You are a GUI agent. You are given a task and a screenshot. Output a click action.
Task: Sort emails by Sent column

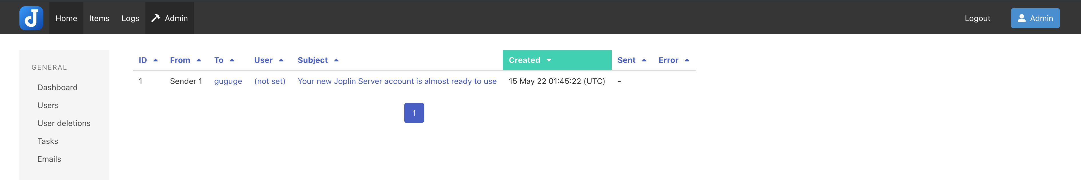[644, 60]
